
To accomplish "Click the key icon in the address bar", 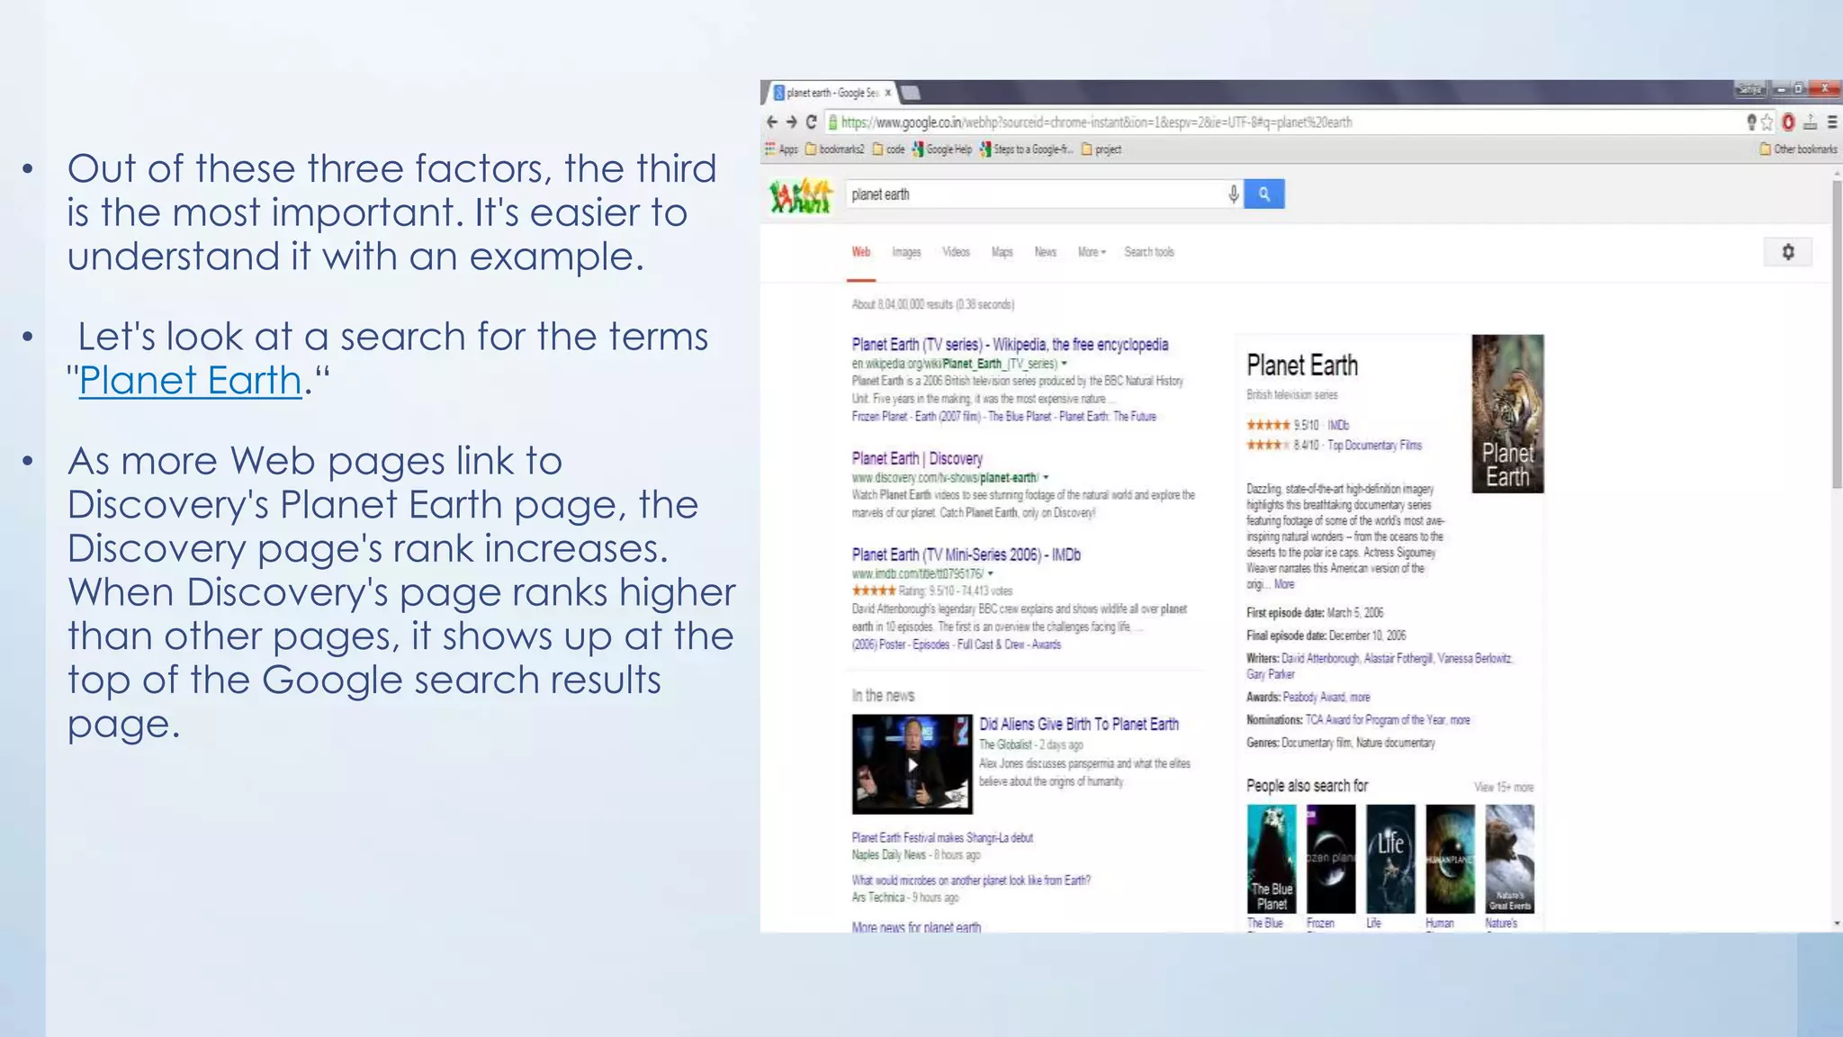I will pos(1751,122).
